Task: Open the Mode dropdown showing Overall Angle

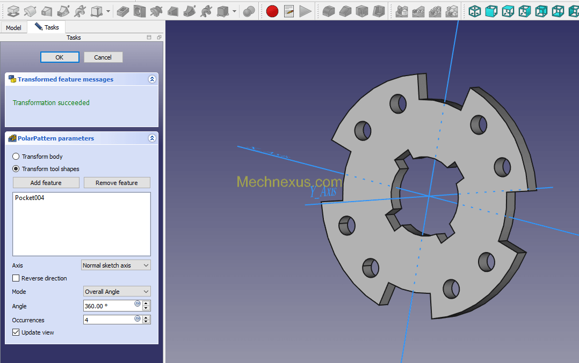Action: click(x=117, y=292)
